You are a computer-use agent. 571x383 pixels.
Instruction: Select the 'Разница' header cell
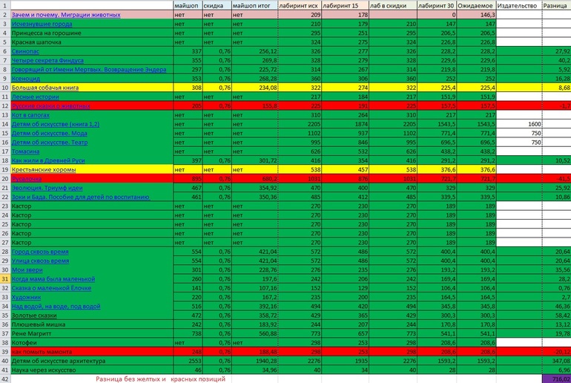click(x=555, y=5)
